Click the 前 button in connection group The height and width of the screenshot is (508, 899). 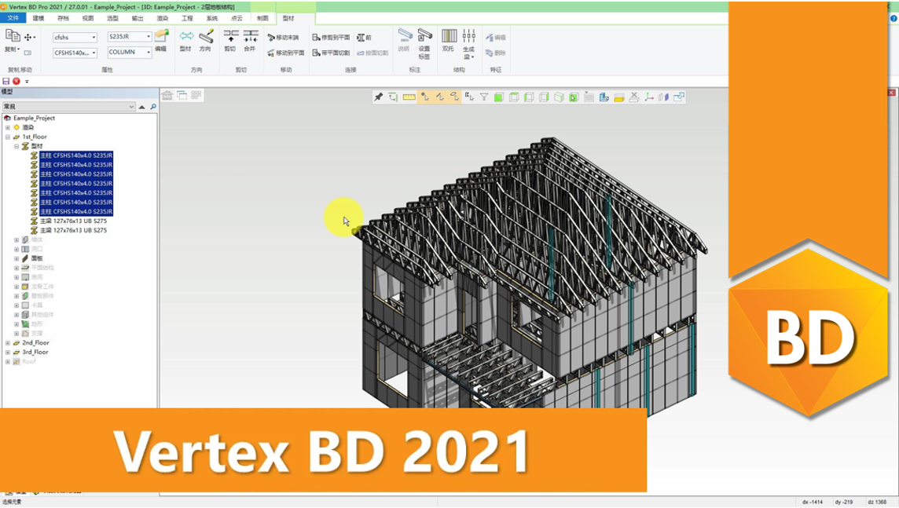point(364,38)
